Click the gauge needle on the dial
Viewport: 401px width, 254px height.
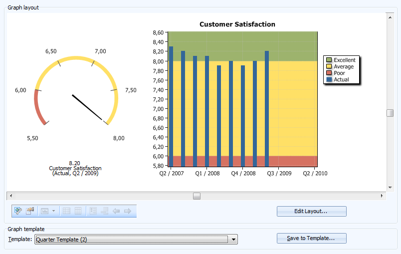89,107
